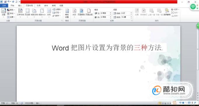
Task: Click the 段前 spacing before 0 行 field
Action: (x=125, y=13)
